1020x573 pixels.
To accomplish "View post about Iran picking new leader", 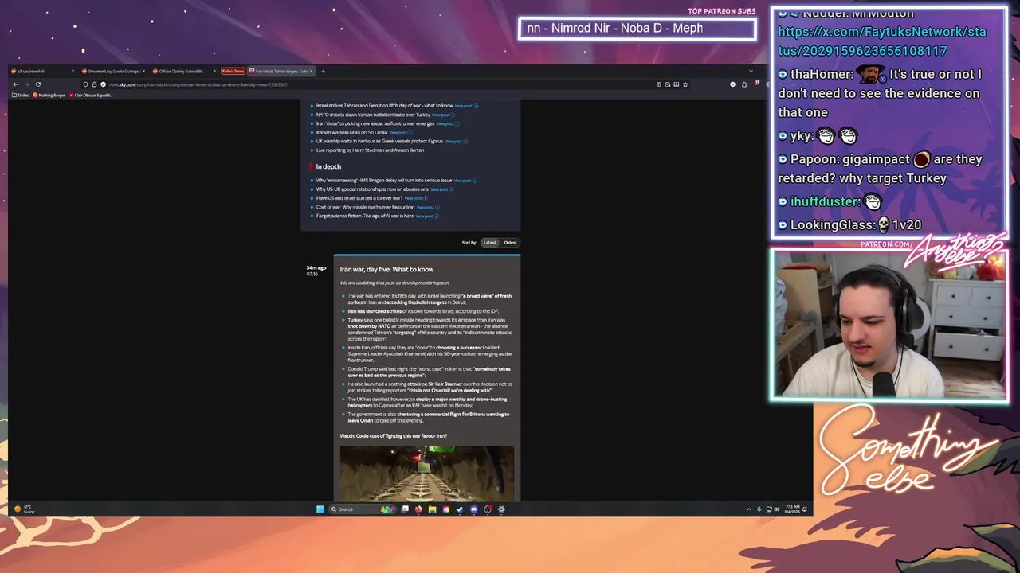I will pyautogui.click(x=447, y=123).
